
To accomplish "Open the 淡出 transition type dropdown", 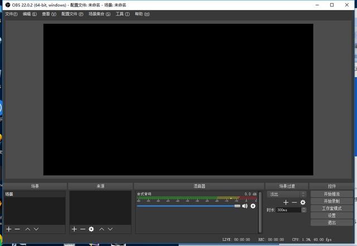I will coord(286,194).
